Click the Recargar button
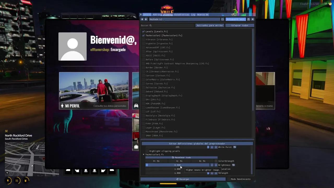This screenshot has height=188, width=334. (183, 179)
